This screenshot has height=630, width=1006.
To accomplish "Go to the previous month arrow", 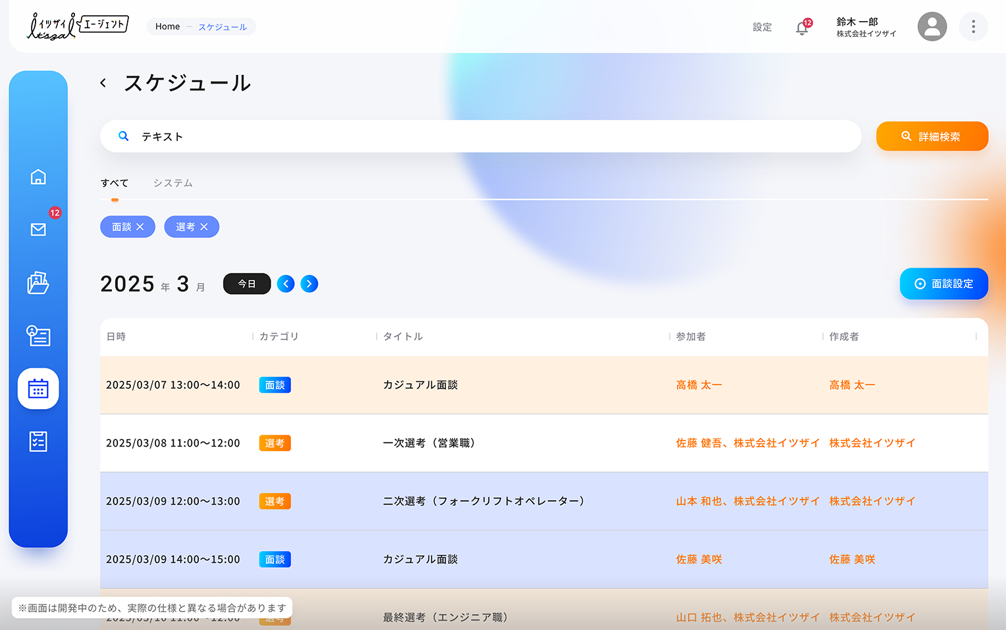I will point(286,283).
